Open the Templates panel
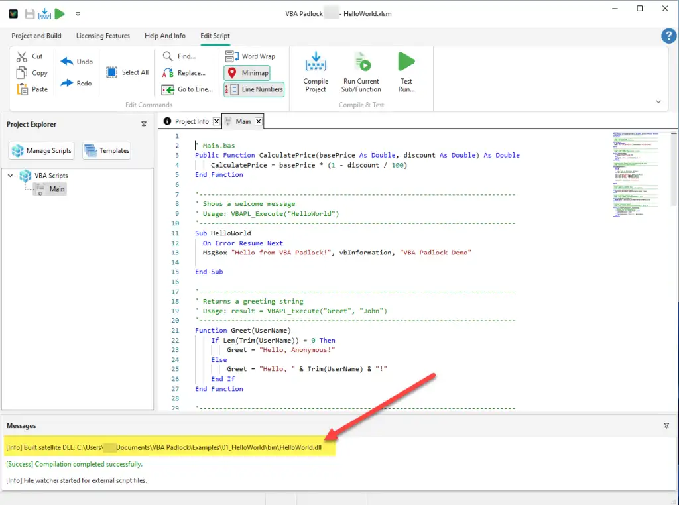 (x=106, y=150)
